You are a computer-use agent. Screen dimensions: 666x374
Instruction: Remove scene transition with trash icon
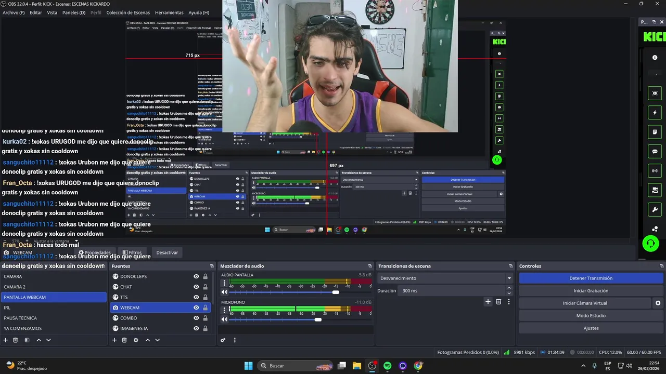[x=498, y=302]
